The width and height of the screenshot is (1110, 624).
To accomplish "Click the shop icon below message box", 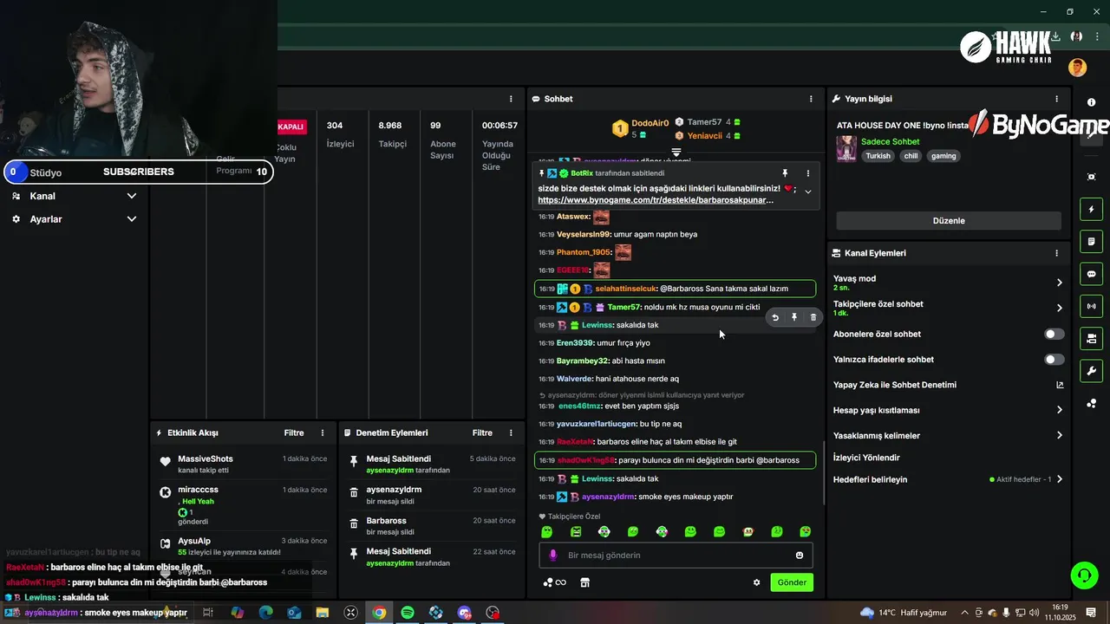I will tap(585, 582).
